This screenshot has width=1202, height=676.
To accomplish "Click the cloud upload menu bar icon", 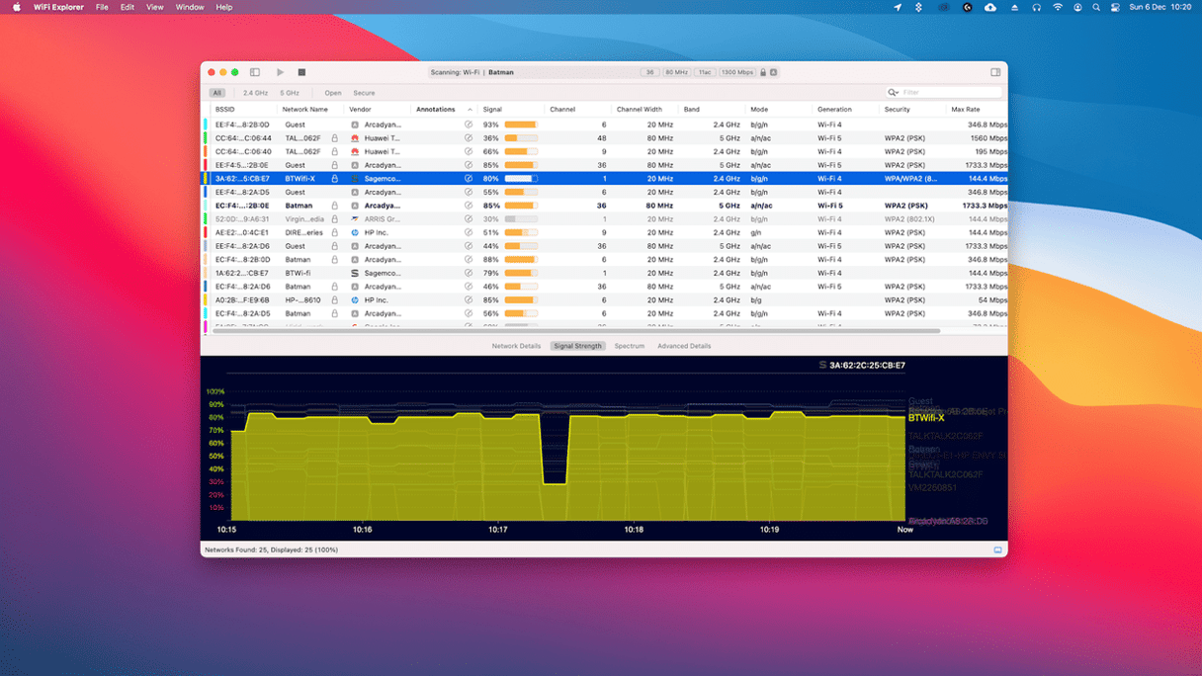I will click(989, 7).
